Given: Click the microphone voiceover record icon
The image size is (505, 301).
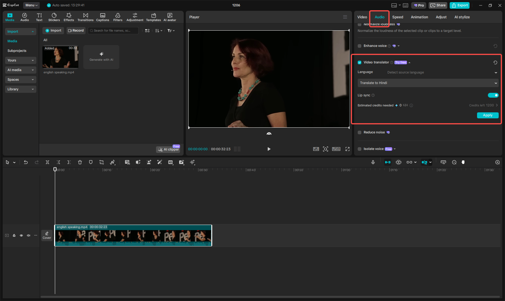Looking at the screenshot, I should [x=373, y=162].
